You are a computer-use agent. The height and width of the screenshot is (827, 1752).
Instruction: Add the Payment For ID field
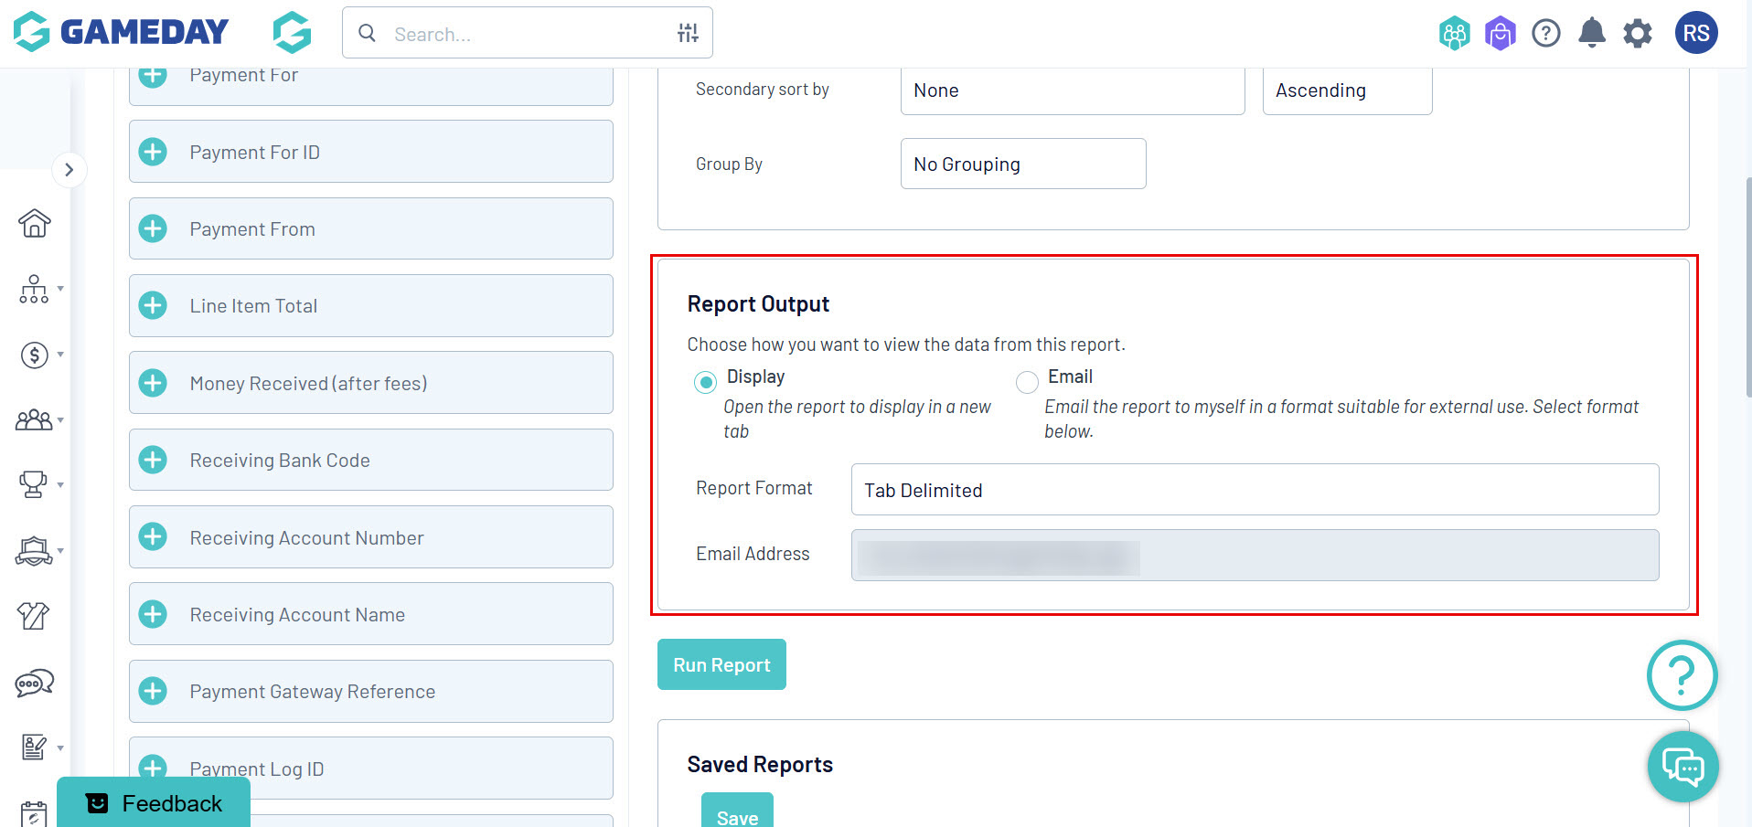tap(153, 152)
